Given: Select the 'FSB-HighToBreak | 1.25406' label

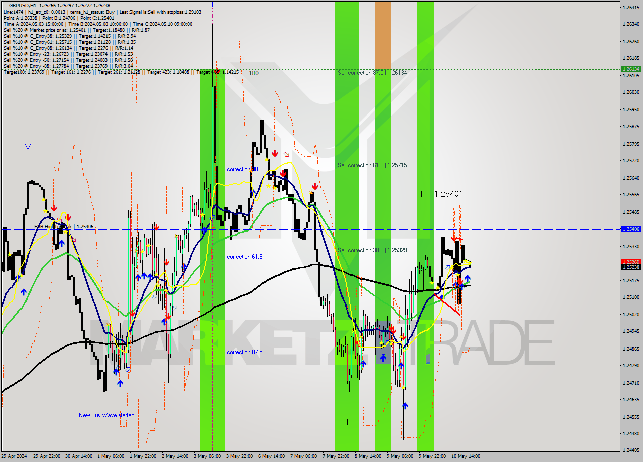Looking at the screenshot, I should pos(64,227).
